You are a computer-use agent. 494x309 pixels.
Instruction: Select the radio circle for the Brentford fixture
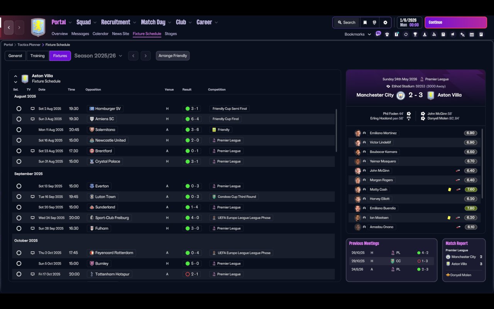19,151
